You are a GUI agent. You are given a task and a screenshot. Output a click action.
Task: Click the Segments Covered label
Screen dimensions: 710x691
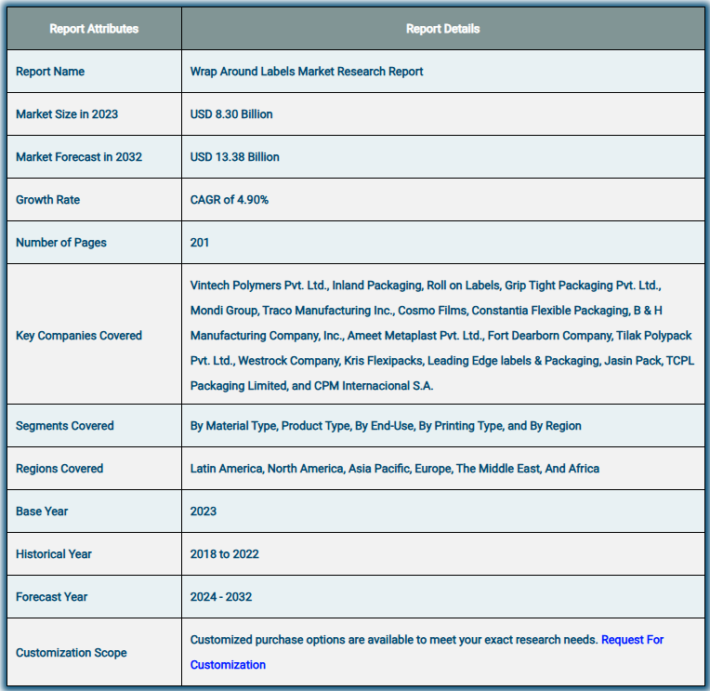[x=65, y=426]
